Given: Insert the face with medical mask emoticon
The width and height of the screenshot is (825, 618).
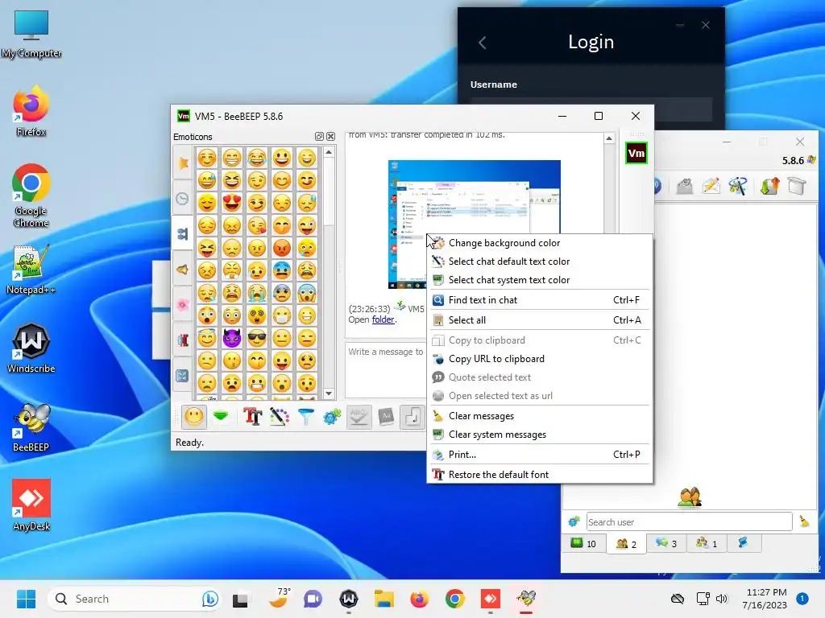Looking at the screenshot, I should pyautogui.click(x=282, y=315).
